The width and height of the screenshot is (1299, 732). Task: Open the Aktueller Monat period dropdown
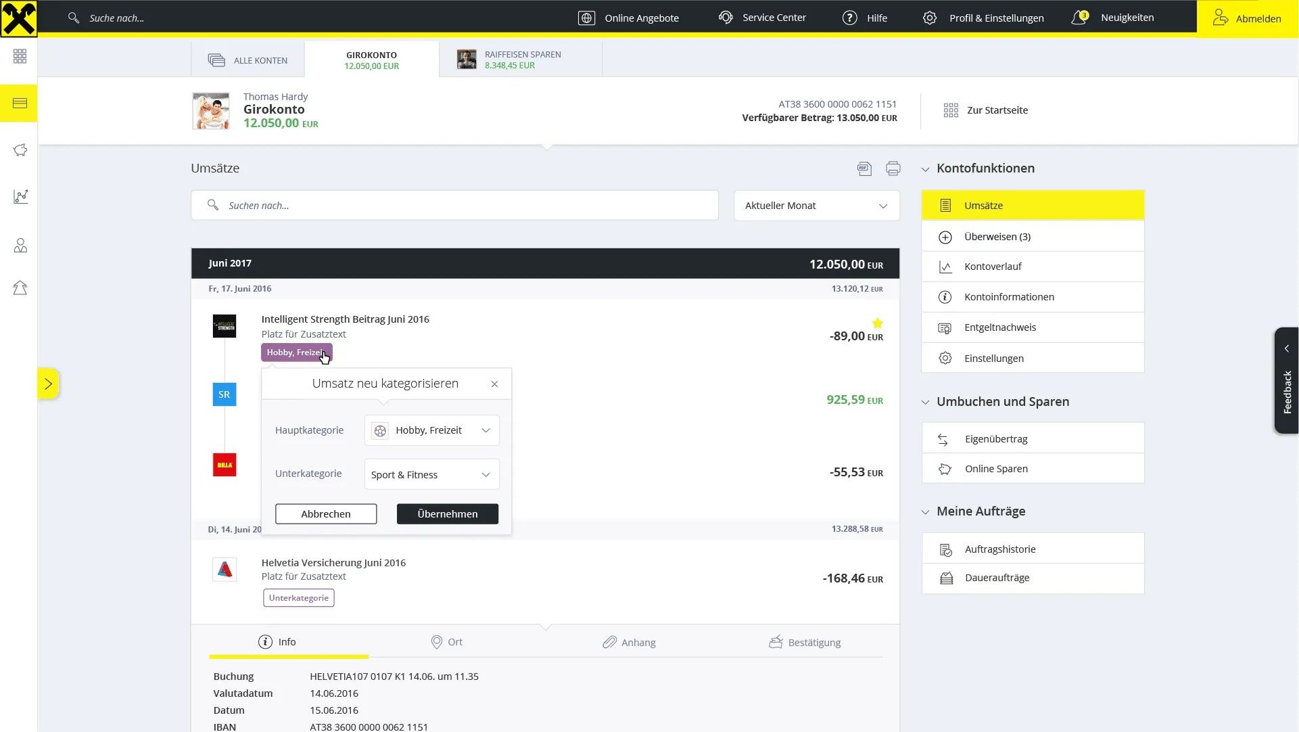coord(816,206)
